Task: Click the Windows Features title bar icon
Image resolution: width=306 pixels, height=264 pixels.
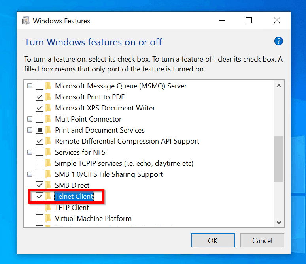Action: [x=26, y=21]
